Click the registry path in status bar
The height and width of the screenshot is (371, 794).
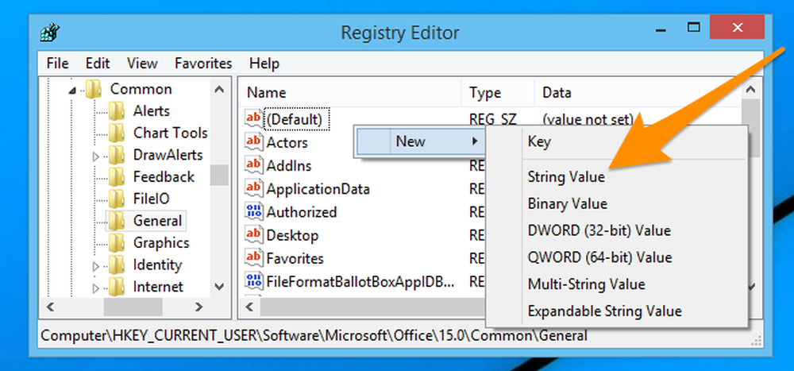[314, 335]
